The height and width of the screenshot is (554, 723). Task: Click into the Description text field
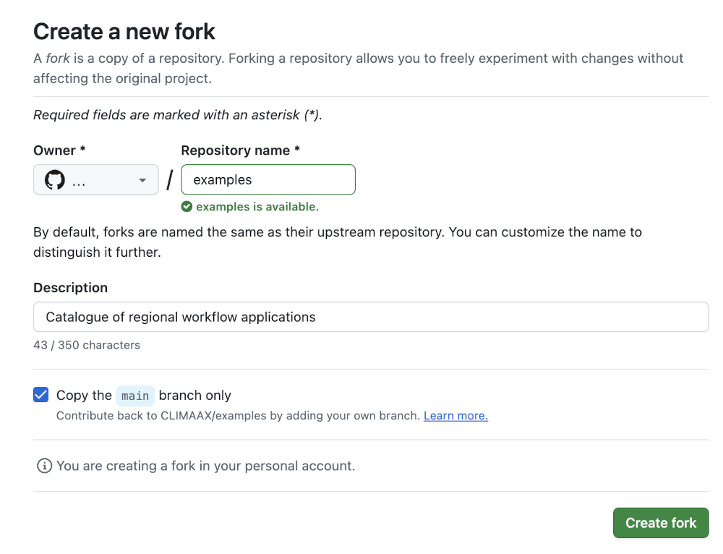371,317
